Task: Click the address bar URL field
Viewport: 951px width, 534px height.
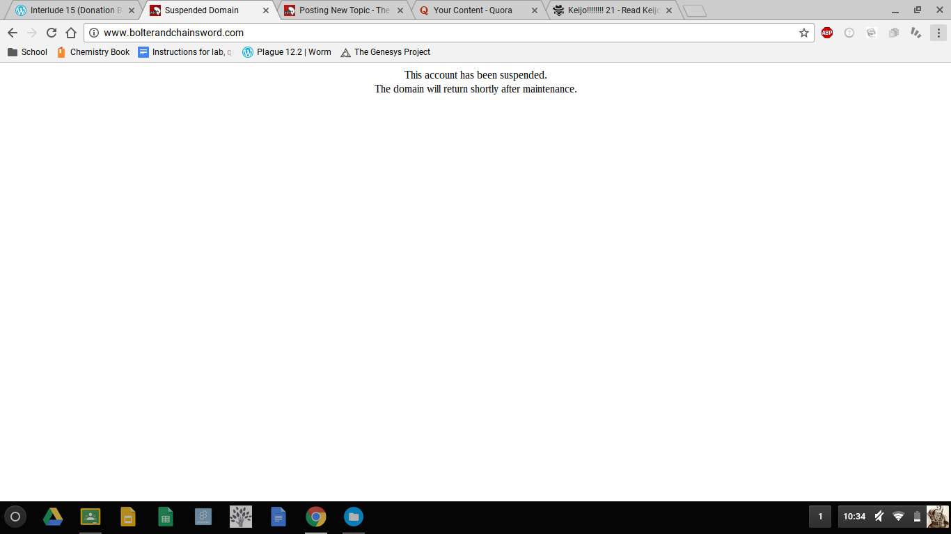Action: [446, 33]
